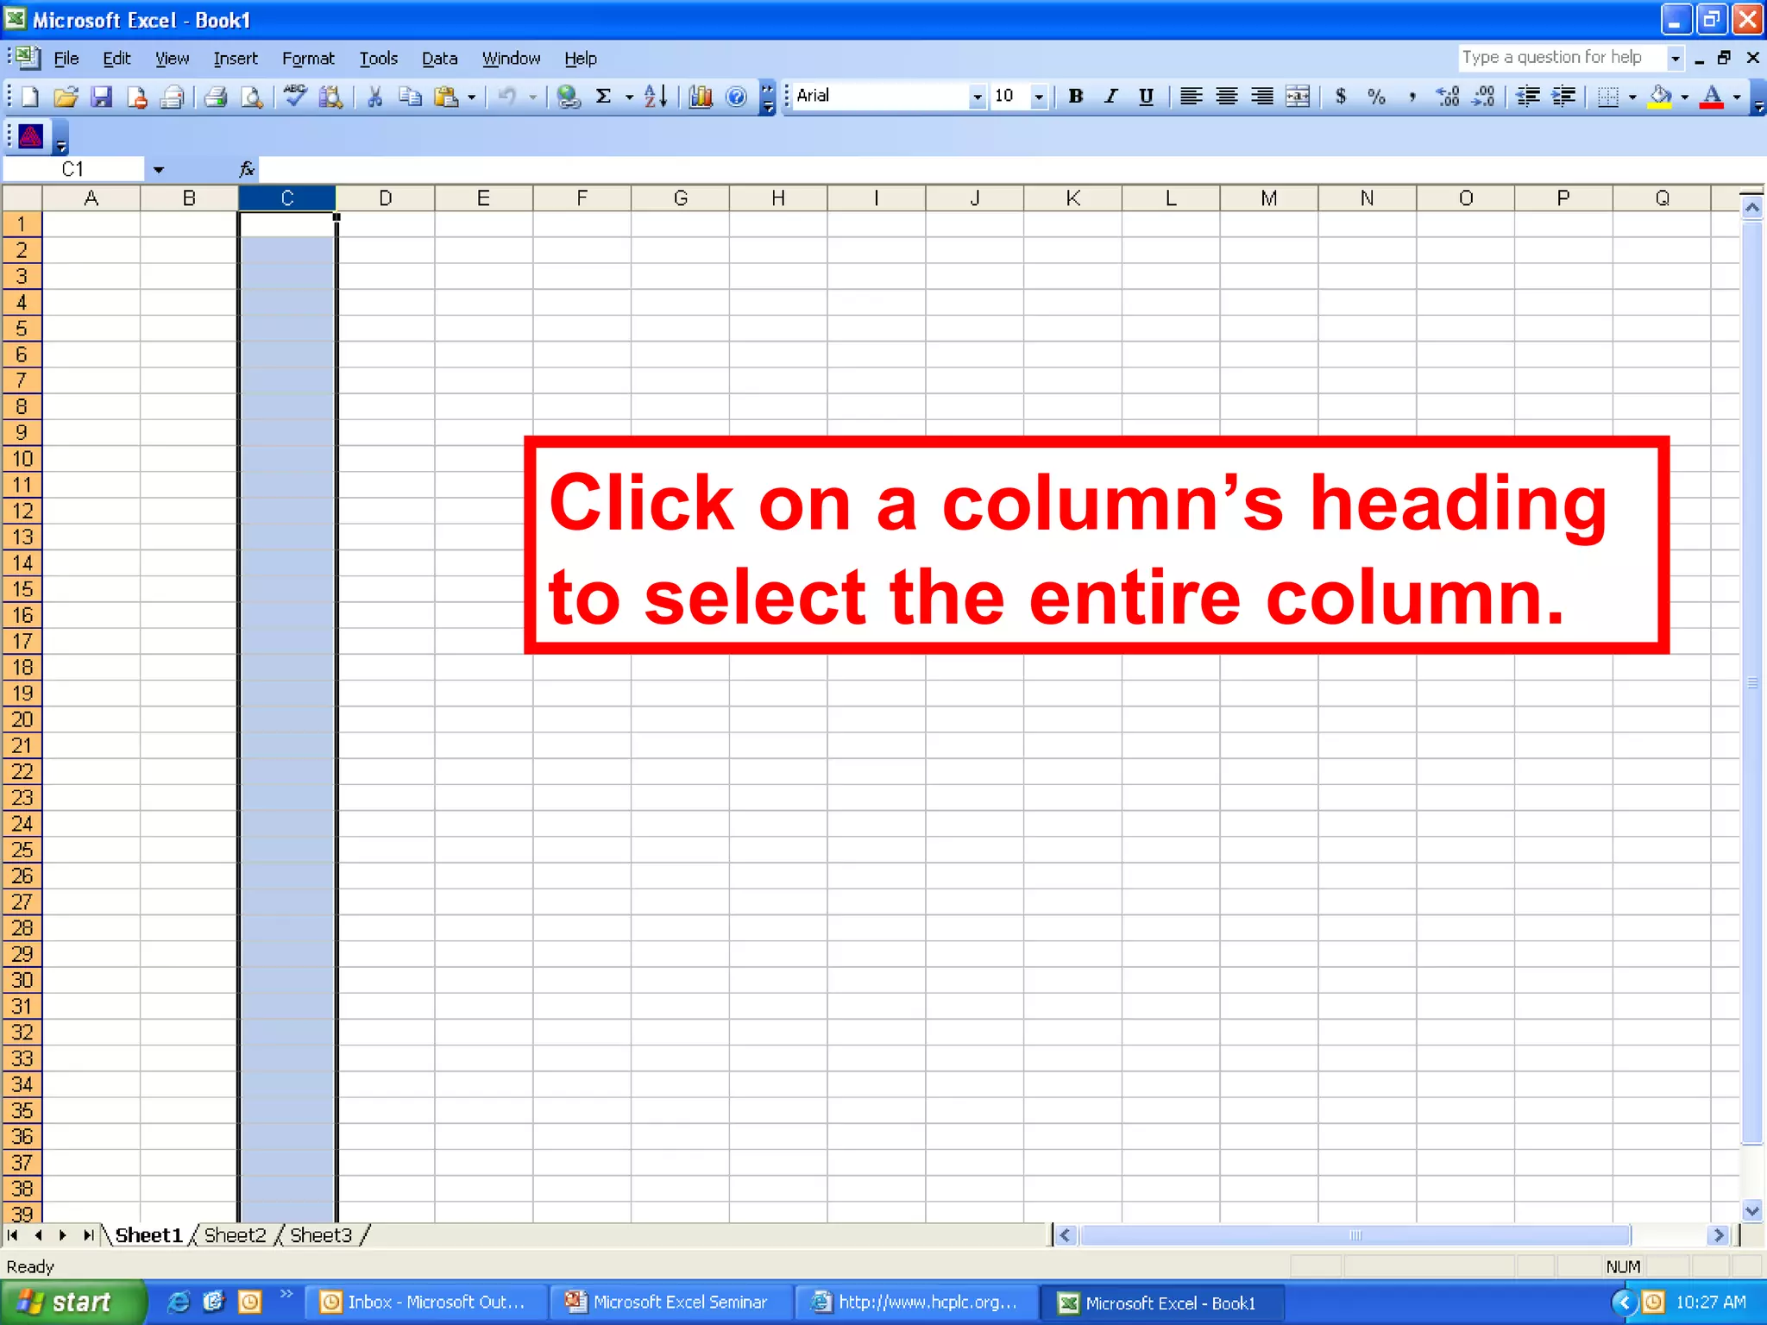This screenshot has width=1767, height=1325.
Task: Toggle Italic formatting
Action: (1111, 97)
